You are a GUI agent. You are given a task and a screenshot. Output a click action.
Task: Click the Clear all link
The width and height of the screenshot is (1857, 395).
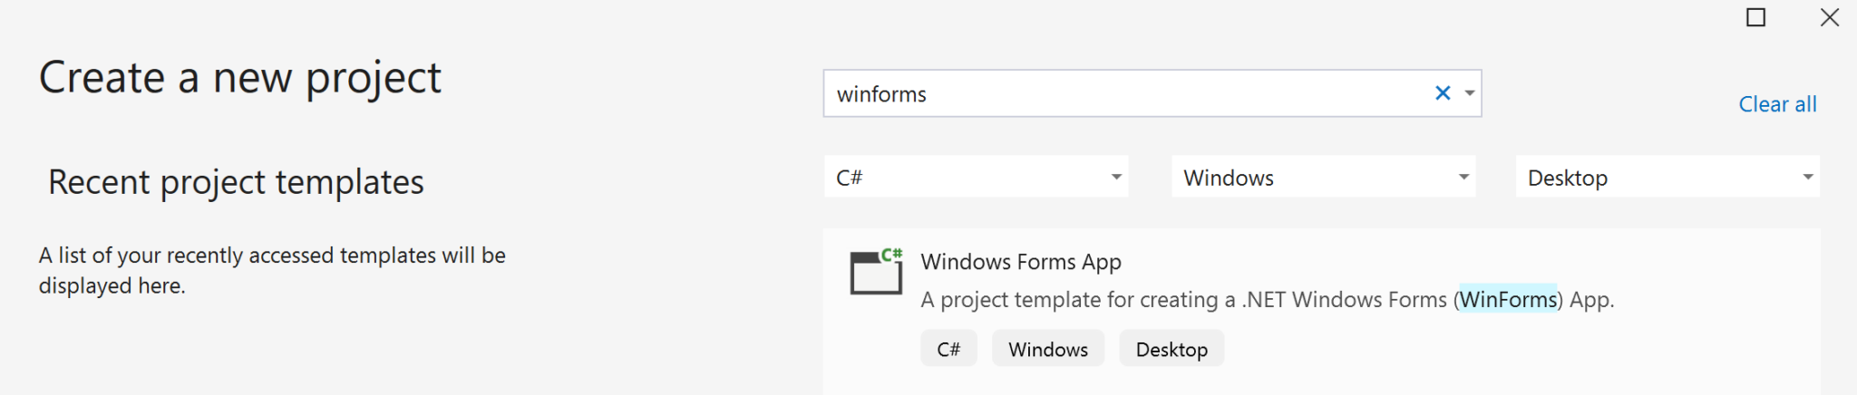(x=1777, y=104)
